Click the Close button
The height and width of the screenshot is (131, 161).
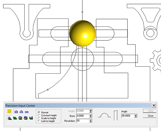pyautogui.click(x=150, y=116)
